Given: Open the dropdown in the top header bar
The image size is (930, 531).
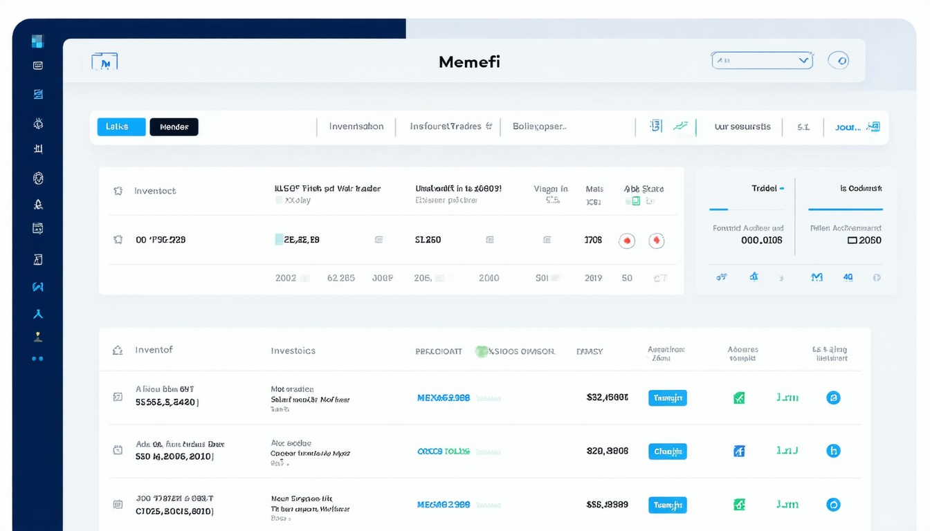Looking at the screenshot, I should click(761, 61).
